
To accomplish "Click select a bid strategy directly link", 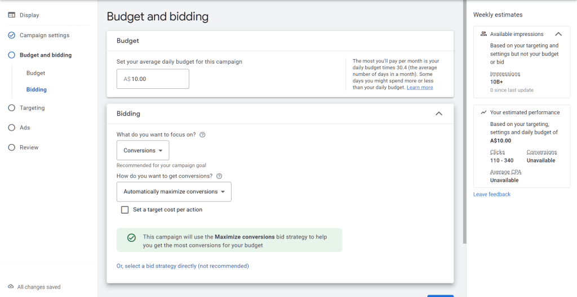I will pyautogui.click(x=183, y=266).
